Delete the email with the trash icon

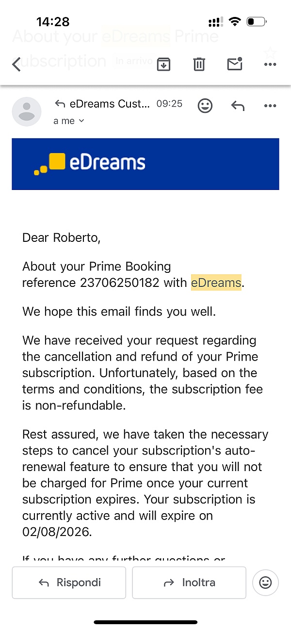click(199, 64)
